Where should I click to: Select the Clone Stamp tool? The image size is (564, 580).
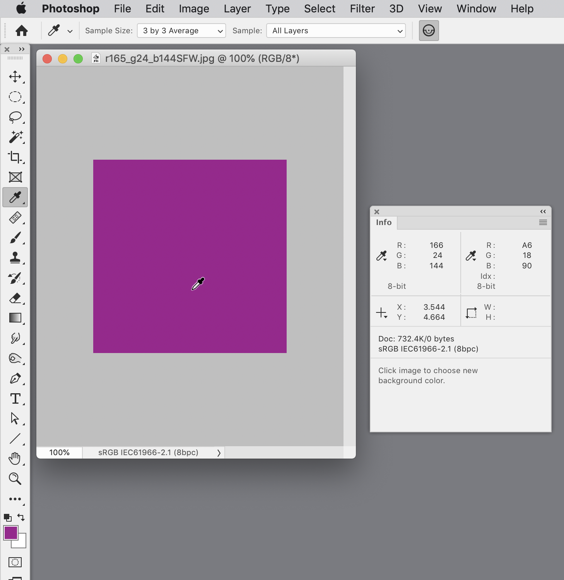coord(15,258)
